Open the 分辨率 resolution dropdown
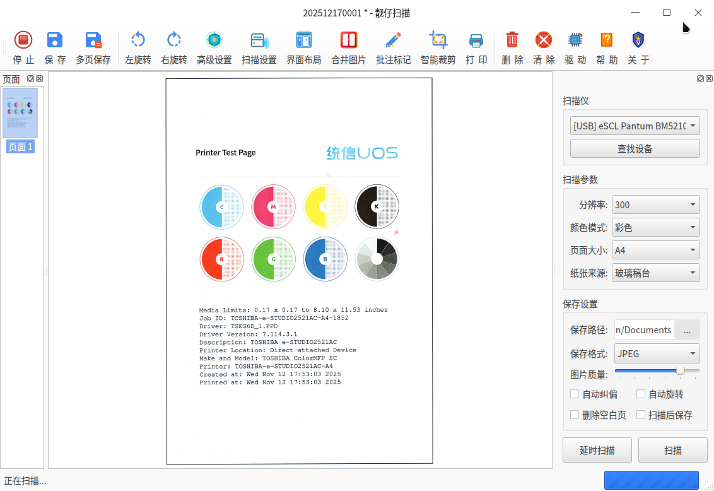 click(x=656, y=205)
